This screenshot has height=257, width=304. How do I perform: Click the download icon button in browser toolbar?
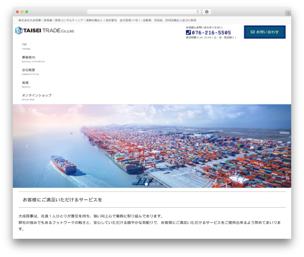pyautogui.click(x=207, y=12)
